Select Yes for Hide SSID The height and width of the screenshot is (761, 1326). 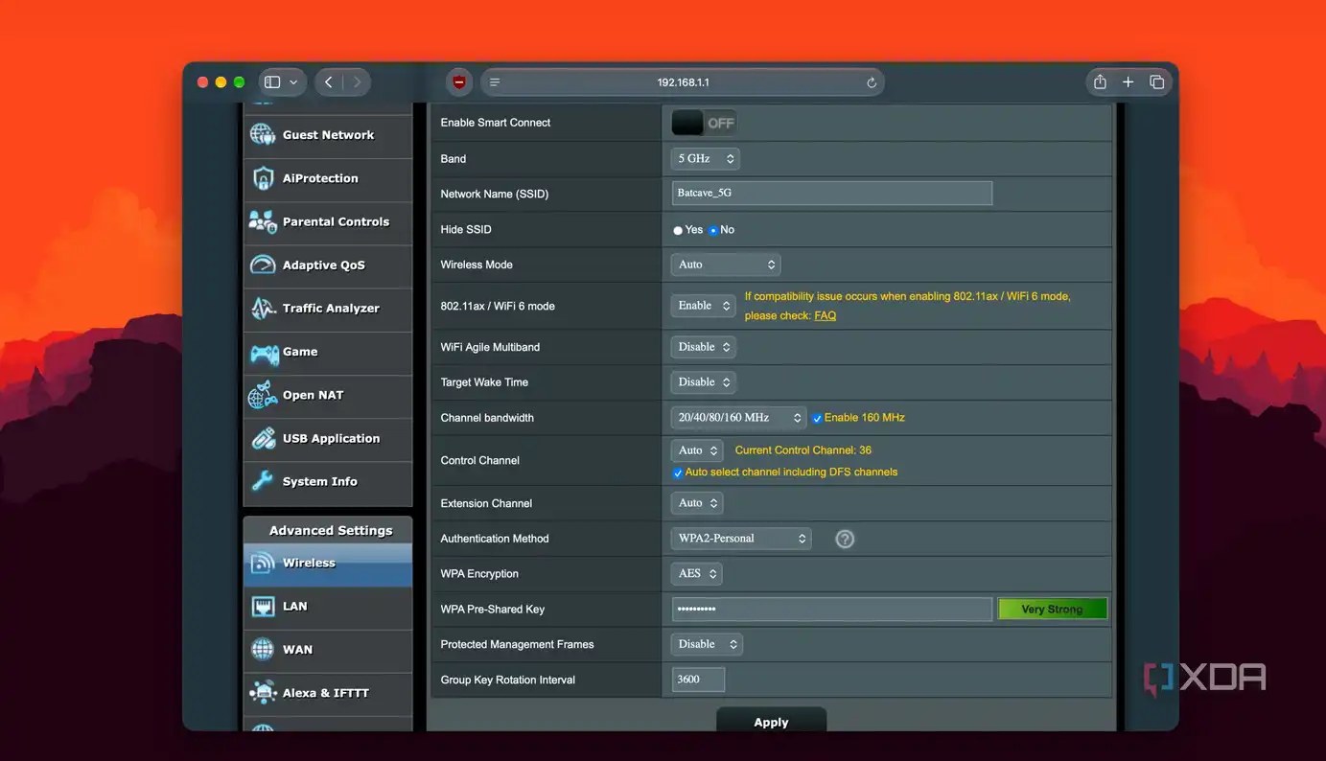[x=678, y=230]
